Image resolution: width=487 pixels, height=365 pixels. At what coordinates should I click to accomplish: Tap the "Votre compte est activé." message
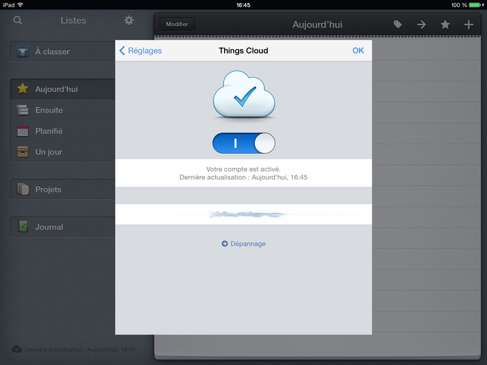(x=243, y=169)
